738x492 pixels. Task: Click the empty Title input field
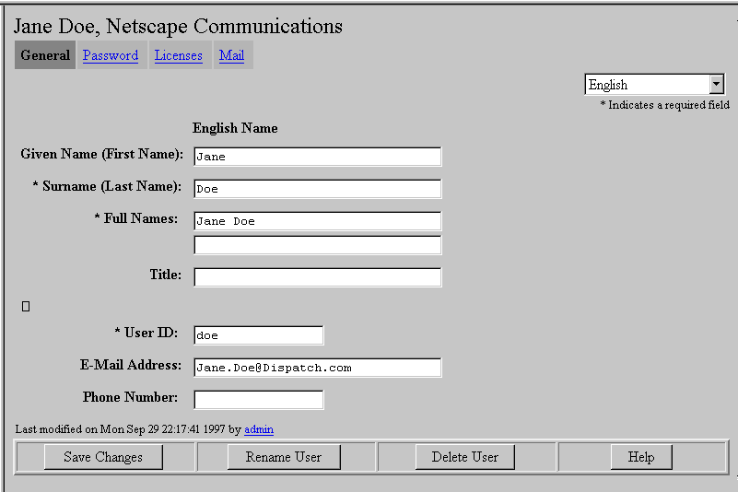click(318, 276)
